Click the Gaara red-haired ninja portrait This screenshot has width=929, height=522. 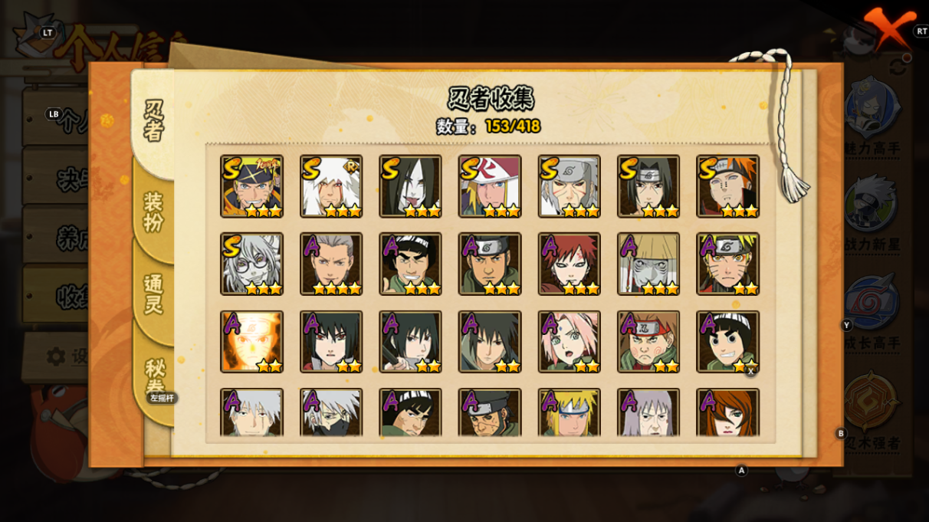tap(569, 264)
